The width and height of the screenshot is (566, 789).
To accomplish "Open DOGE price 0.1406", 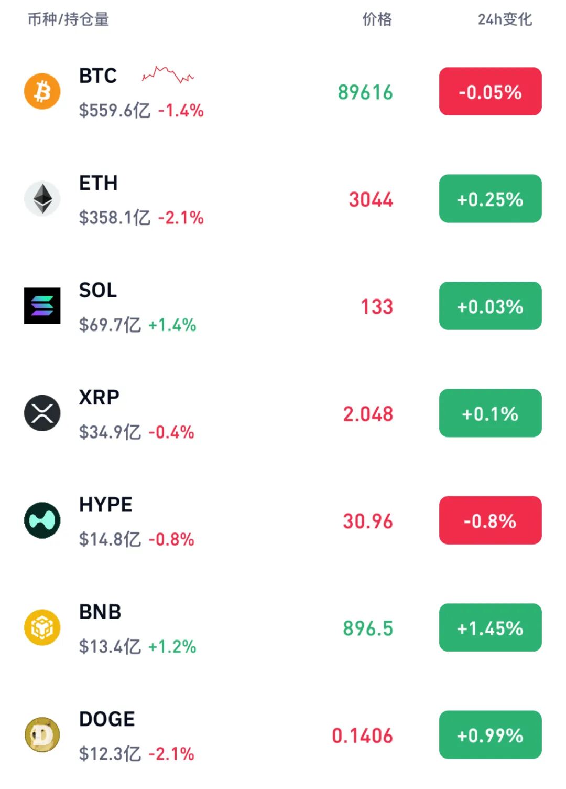I will pyautogui.click(x=362, y=735).
